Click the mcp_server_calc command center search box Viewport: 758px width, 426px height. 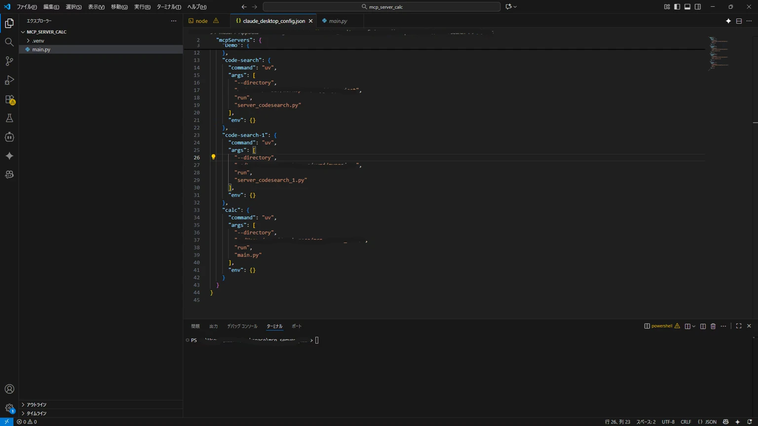[381, 7]
